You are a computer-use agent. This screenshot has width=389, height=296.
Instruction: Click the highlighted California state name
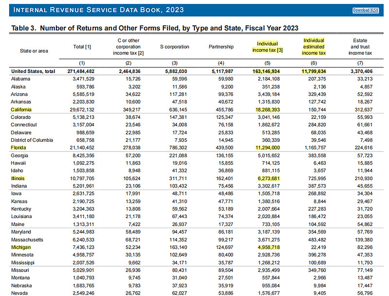(21, 110)
